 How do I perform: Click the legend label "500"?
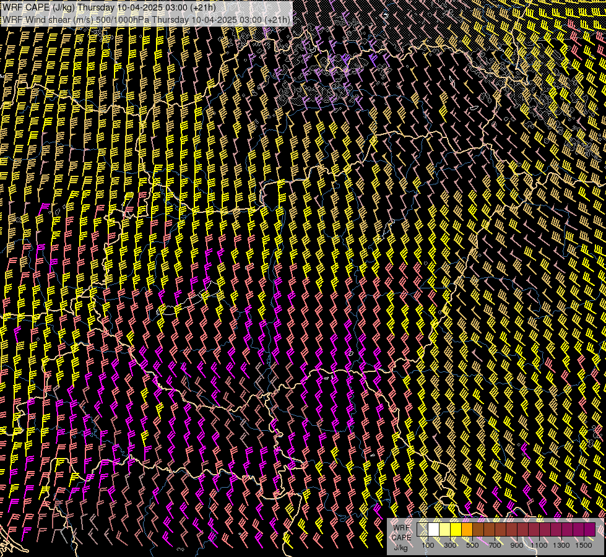(472, 545)
